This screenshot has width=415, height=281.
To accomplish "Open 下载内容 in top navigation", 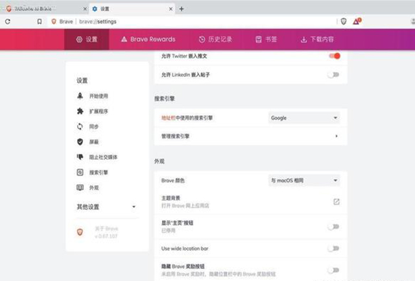I will 317,39.
